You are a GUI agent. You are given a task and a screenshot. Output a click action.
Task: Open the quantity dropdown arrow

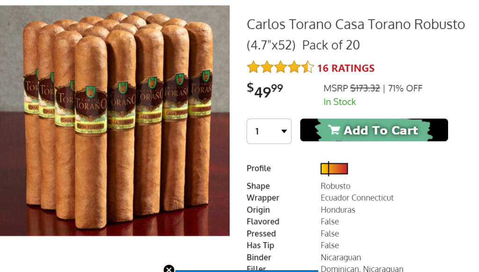click(284, 132)
